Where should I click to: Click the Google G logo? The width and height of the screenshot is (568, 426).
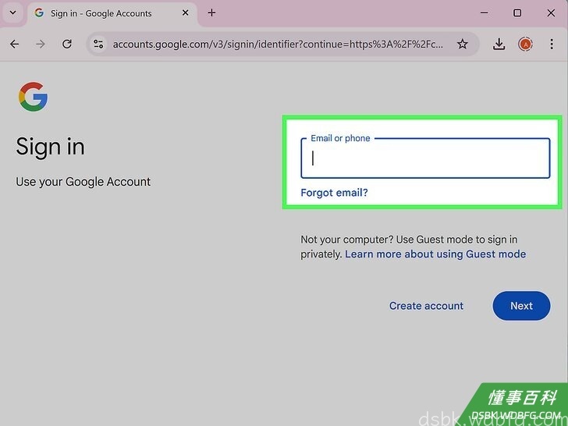(33, 97)
